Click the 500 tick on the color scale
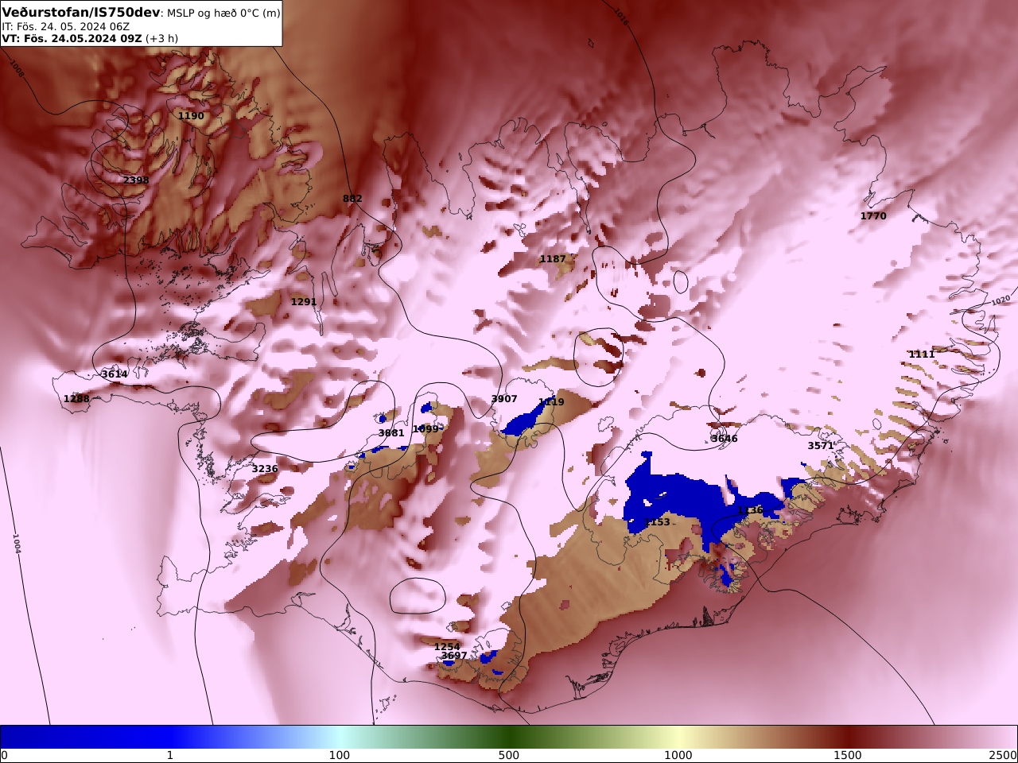This screenshot has width=1018, height=763. (x=509, y=755)
